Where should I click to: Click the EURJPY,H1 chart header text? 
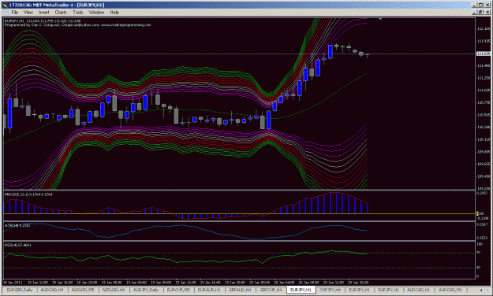click(x=43, y=21)
